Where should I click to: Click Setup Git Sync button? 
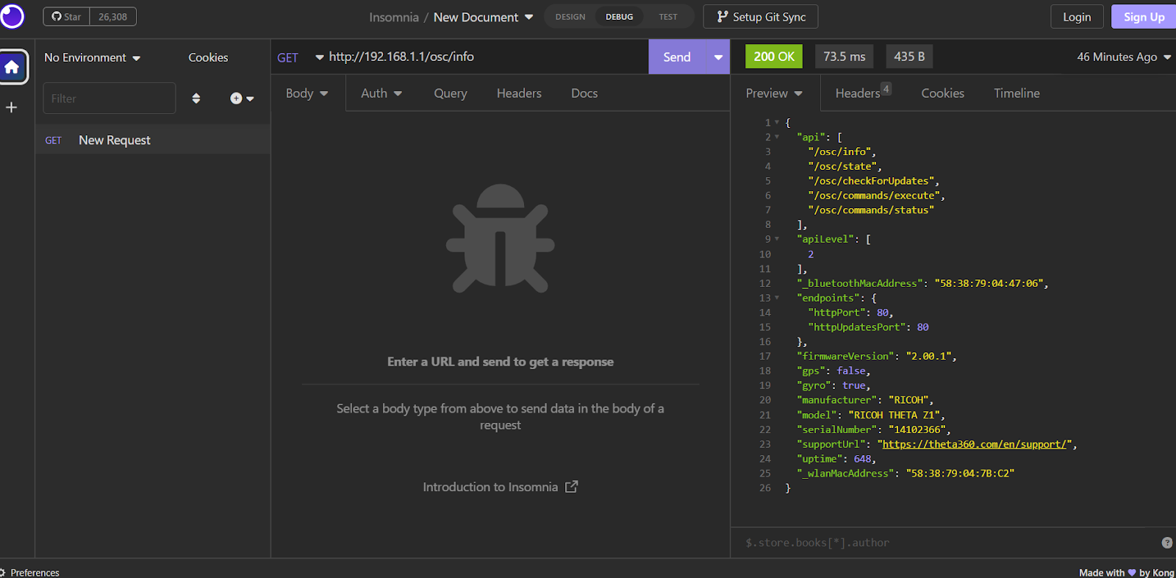tap(761, 17)
